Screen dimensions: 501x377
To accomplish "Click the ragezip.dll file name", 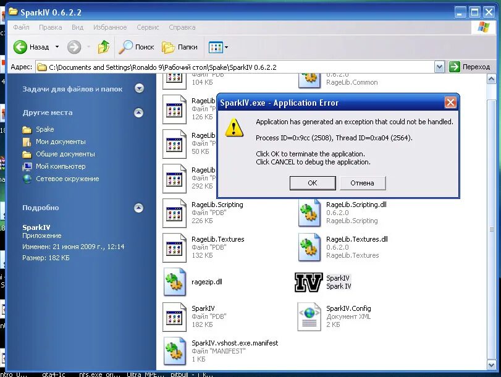I will click(x=207, y=282).
